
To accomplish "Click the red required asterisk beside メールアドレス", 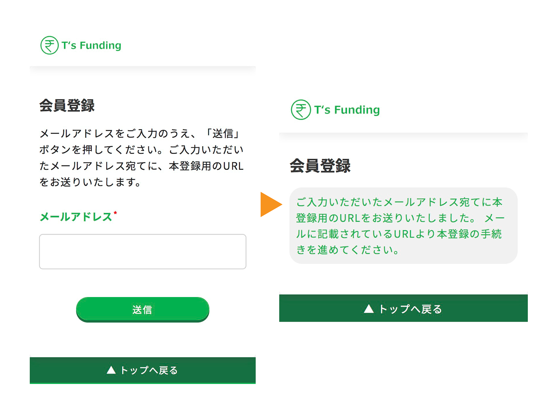I will pyautogui.click(x=115, y=213).
